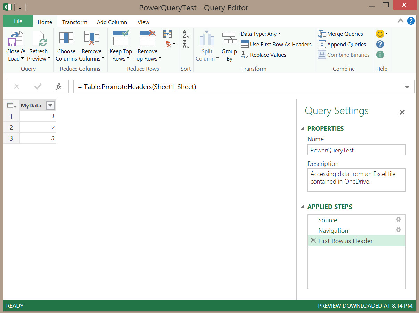Click the fx formula icon
The width and height of the screenshot is (419, 313).
[x=58, y=87]
